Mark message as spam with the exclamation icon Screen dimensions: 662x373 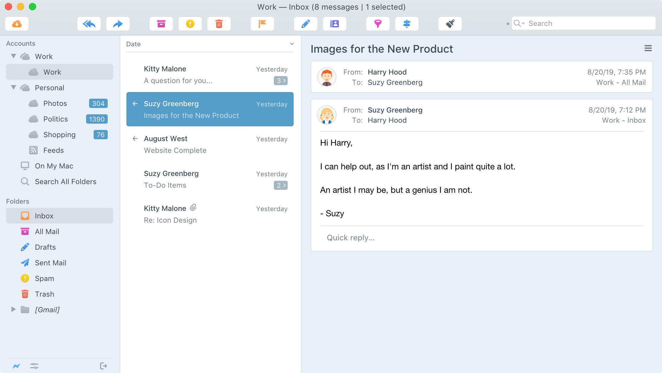click(190, 24)
